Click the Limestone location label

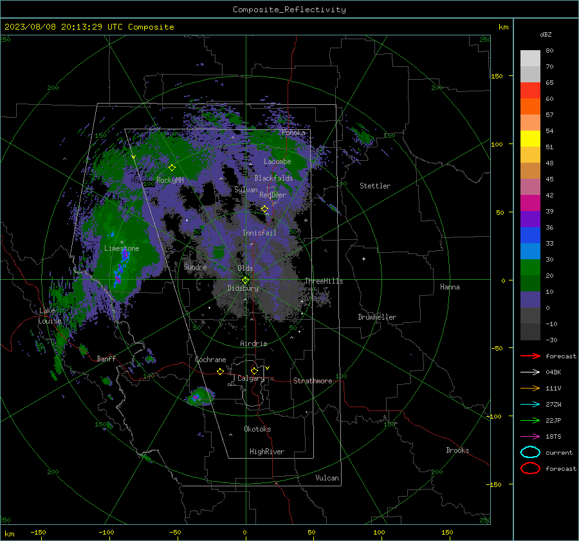click(122, 248)
